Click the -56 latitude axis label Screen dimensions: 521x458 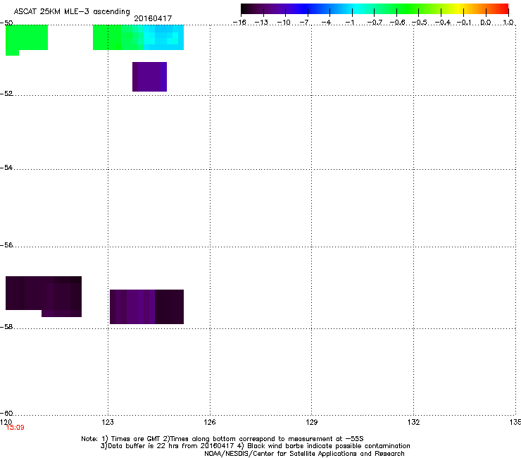6,245
